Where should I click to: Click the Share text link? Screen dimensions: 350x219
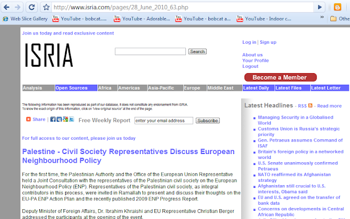[39, 119]
